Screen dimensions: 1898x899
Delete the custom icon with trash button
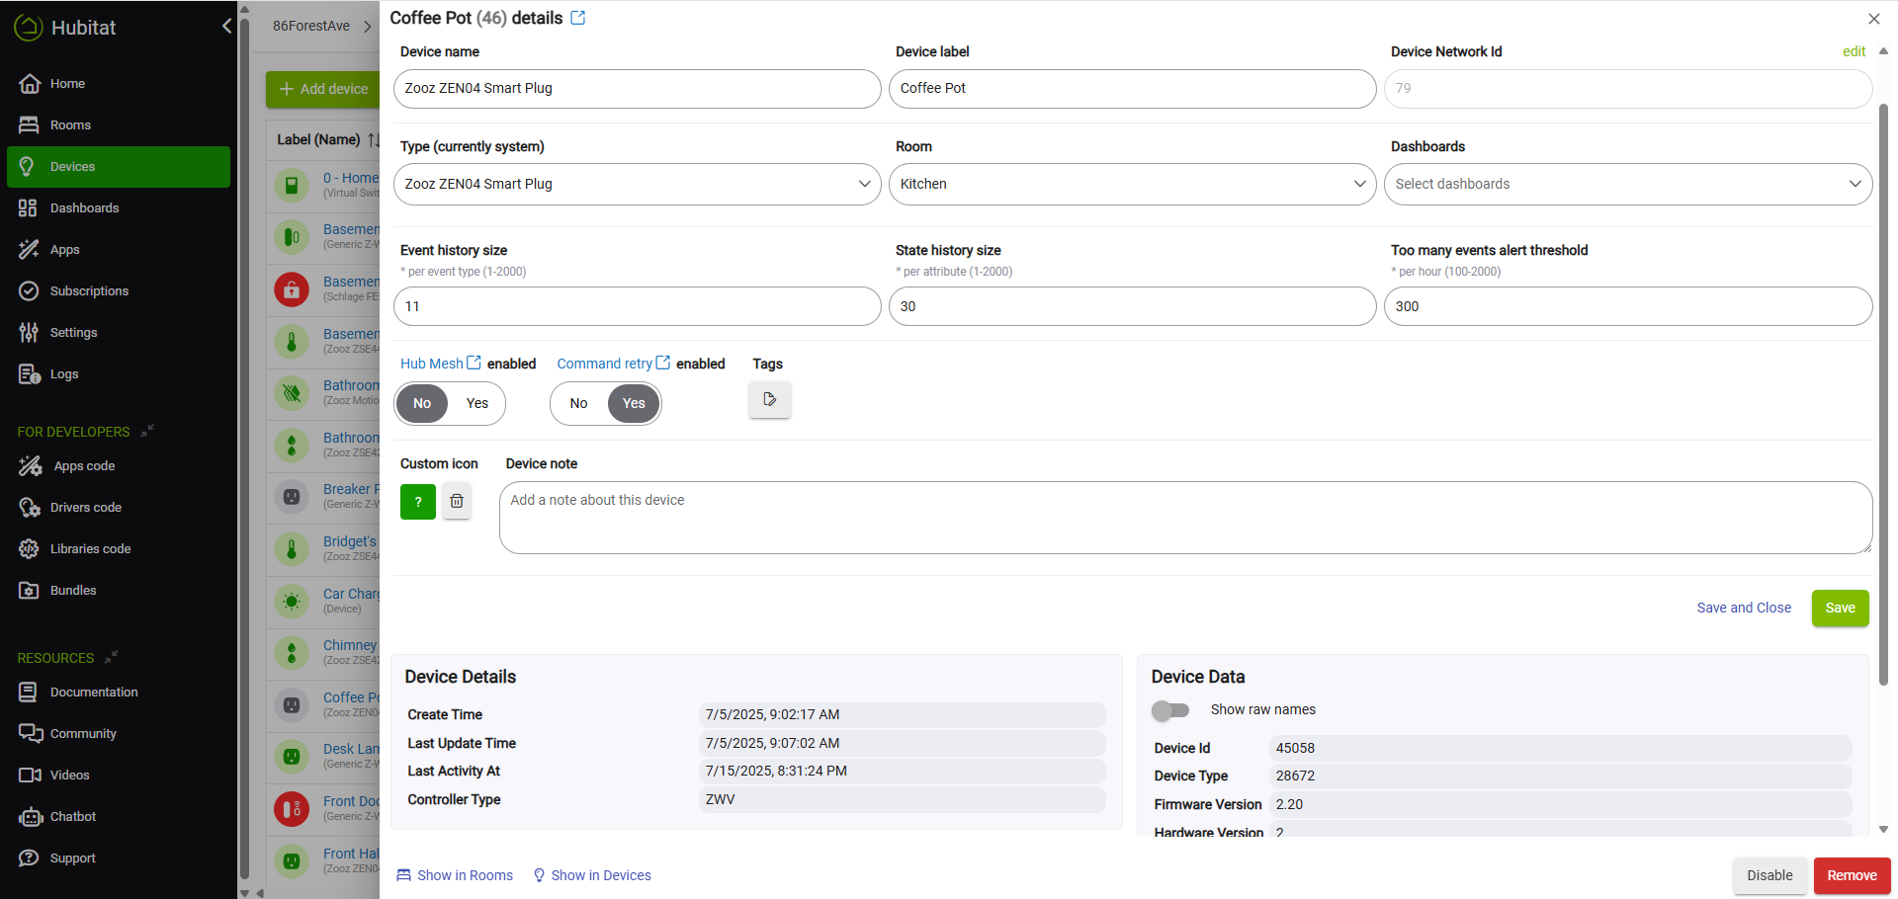(x=457, y=501)
